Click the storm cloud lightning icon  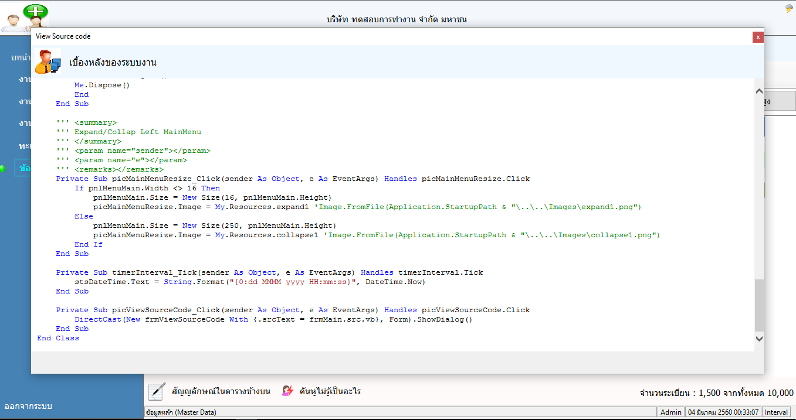click(789, 9)
